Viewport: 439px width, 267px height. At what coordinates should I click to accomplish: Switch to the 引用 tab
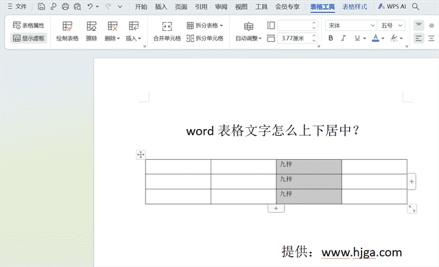point(201,7)
